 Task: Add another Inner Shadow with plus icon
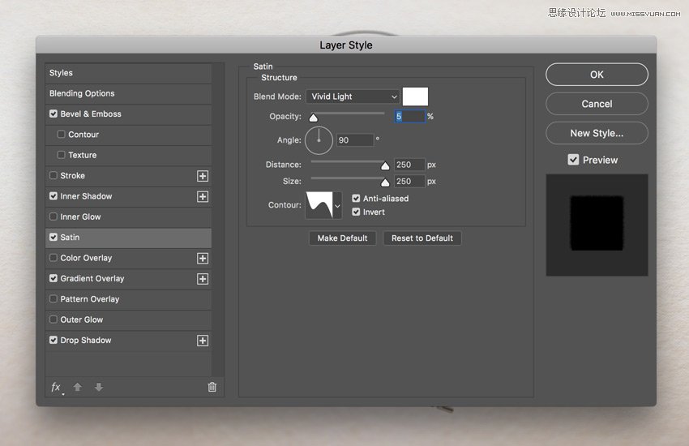coord(203,197)
